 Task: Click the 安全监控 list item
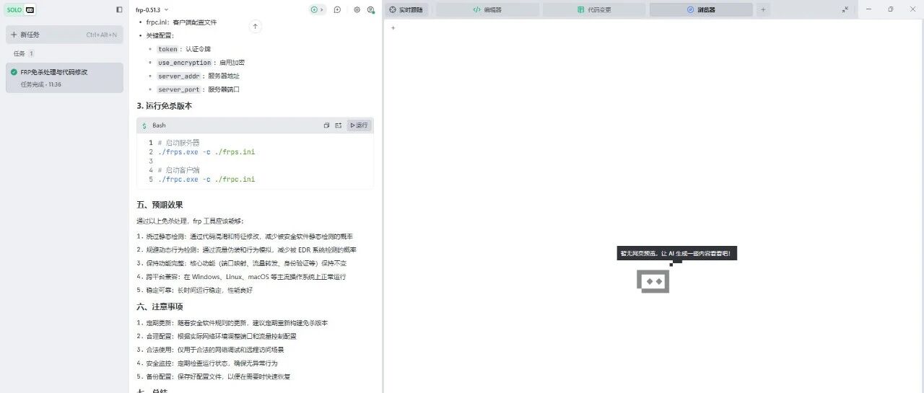tap(207, 363)
